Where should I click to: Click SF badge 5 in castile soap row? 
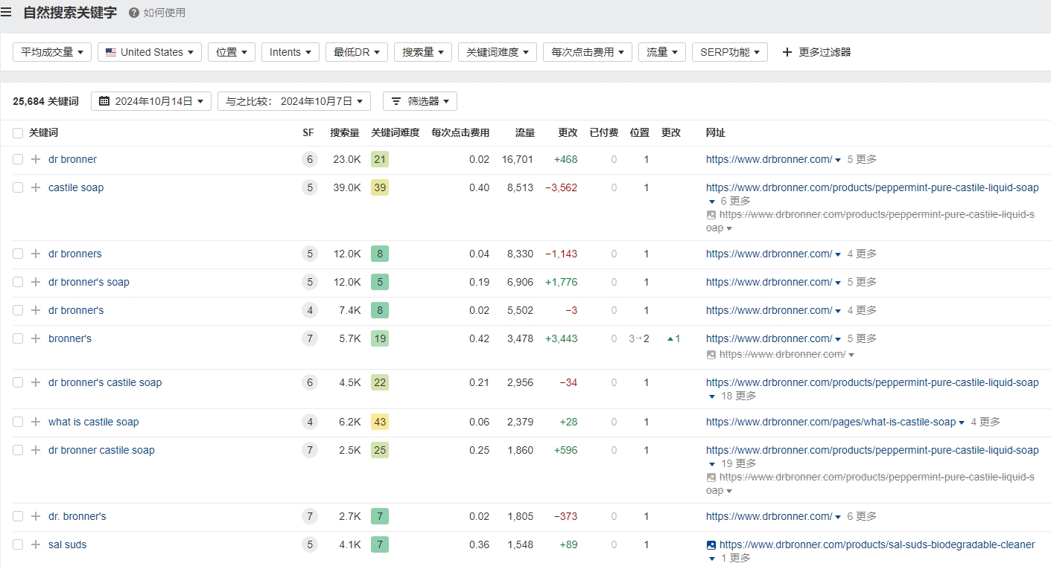click(310, 187)
